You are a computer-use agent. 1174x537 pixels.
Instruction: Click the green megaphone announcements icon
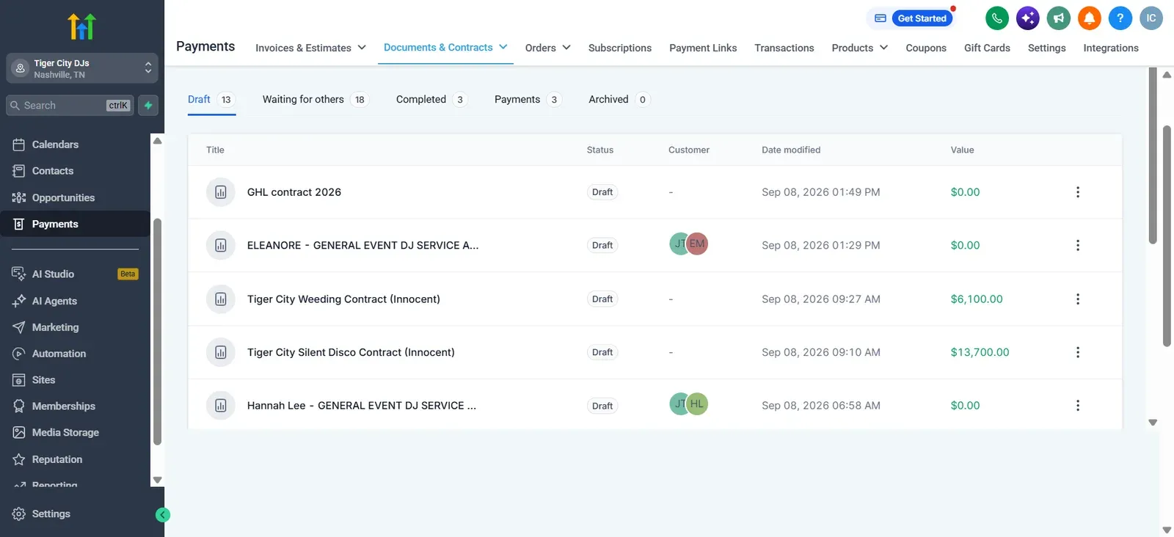click(1058, 18)
